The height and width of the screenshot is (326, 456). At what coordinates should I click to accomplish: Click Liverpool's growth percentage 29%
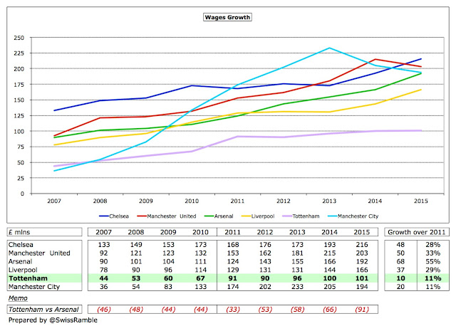(432, 270)
